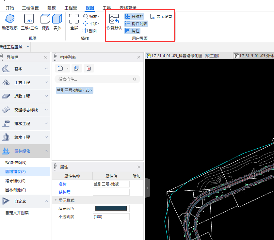Activate the 动态观察 orbit view tool
Screen dimensions: 274x240
tap(10, 22)
